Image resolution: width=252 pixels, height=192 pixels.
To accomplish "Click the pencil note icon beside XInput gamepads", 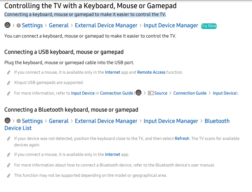I will [9, 83].
